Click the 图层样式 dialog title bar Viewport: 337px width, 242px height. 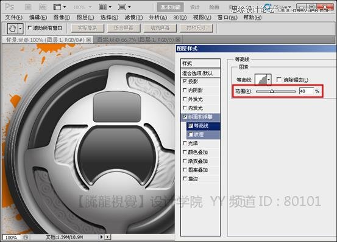(x=256, y=49)
